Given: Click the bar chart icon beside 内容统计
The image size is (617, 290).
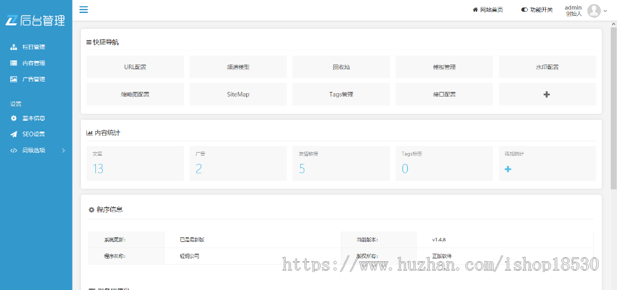Looking at the screenshot, I should 89,133.
